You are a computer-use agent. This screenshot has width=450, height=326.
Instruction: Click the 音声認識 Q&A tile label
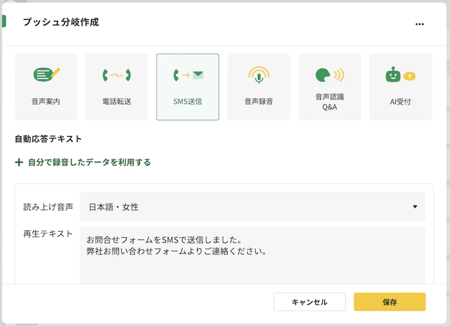(329, 102)
